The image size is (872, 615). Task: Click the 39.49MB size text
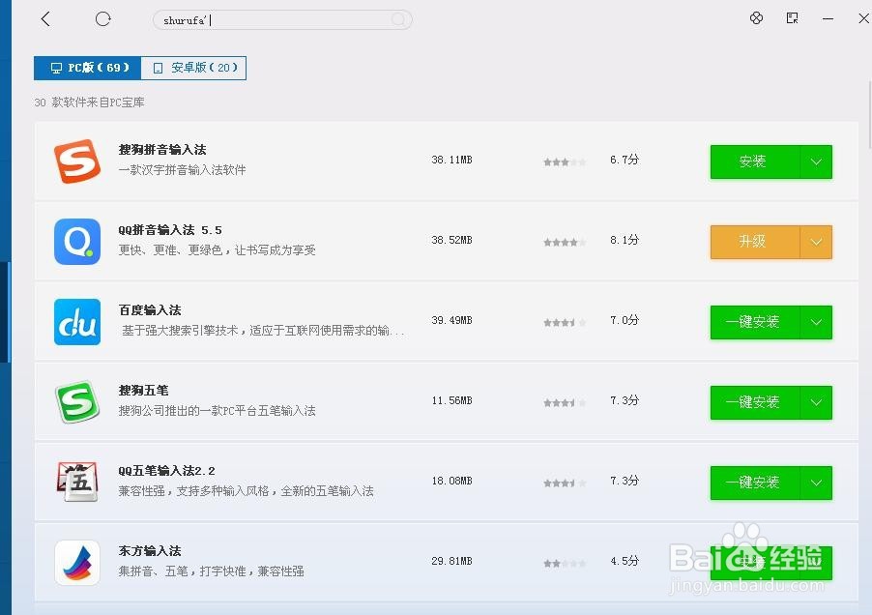pos(451,320)
